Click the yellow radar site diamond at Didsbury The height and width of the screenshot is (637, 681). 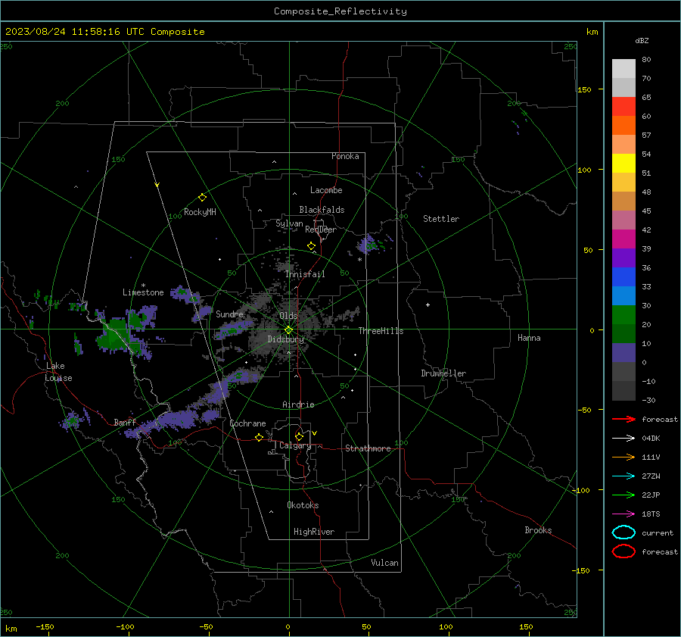[x=288, y=329]
